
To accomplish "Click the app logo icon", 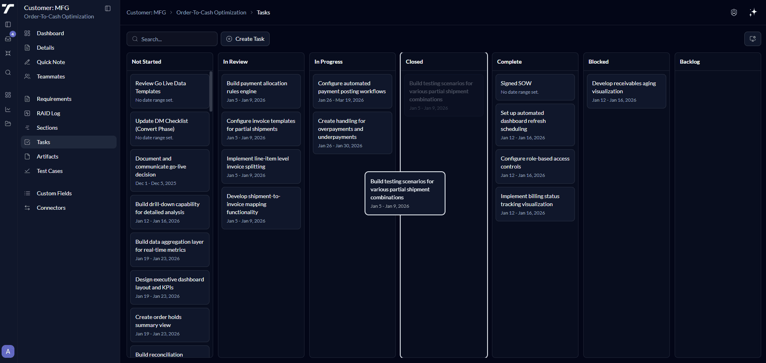I will point(8,8).
